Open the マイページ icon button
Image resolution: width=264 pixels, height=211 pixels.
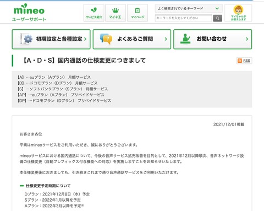click(137, 13)
